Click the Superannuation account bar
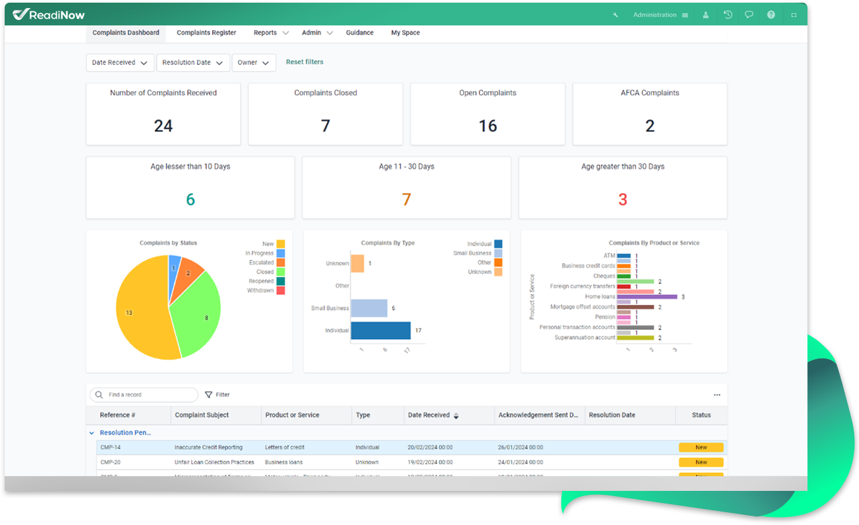The image size is (859, 525). point(636,338)
